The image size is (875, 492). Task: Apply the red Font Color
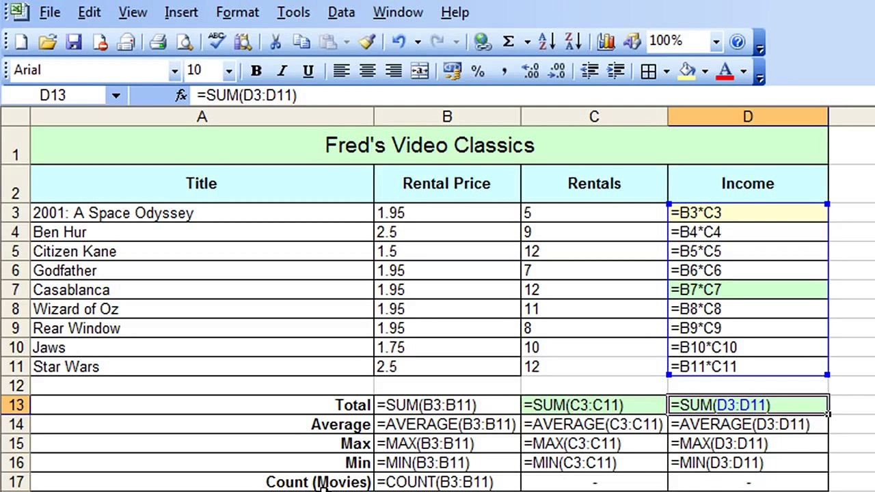point(726,71)
